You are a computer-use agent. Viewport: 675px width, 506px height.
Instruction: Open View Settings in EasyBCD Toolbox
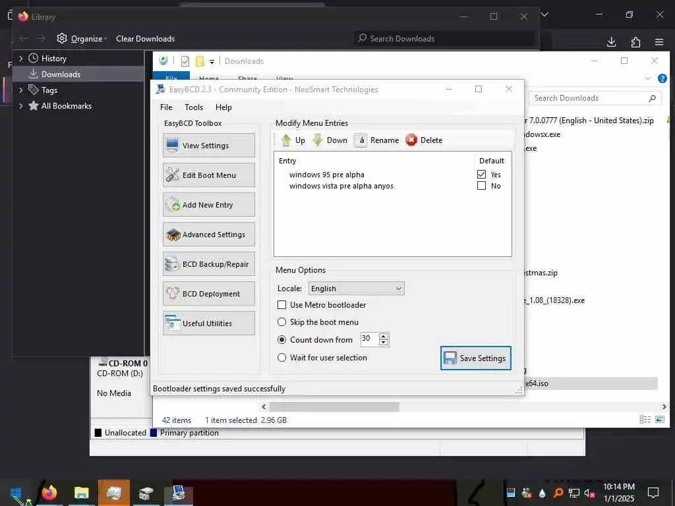click(209, 146)
